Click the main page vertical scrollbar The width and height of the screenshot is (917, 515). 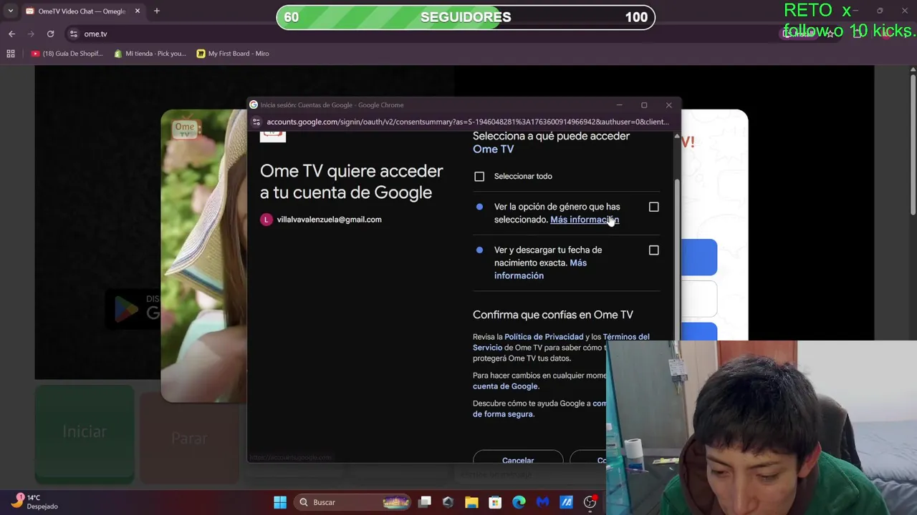tap(912, 143)
